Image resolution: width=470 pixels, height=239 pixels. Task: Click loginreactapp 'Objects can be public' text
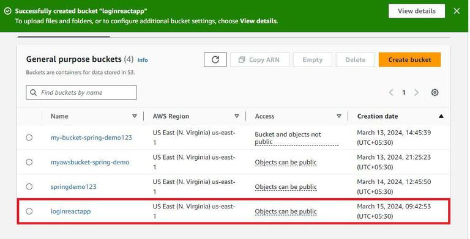click(286, 211)
